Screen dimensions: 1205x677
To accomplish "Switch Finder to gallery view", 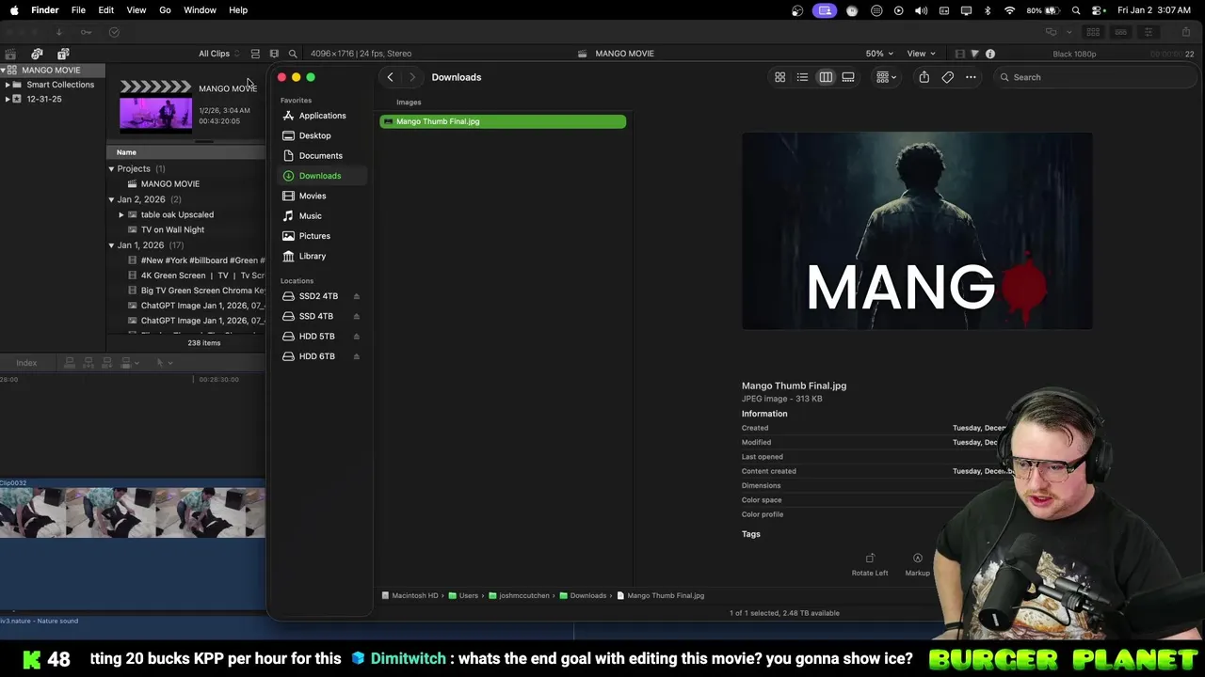I will 848,77.
